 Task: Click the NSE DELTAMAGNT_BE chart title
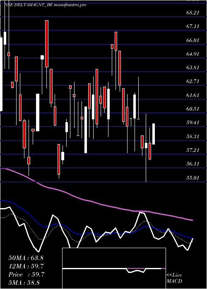tap(45, 5)
